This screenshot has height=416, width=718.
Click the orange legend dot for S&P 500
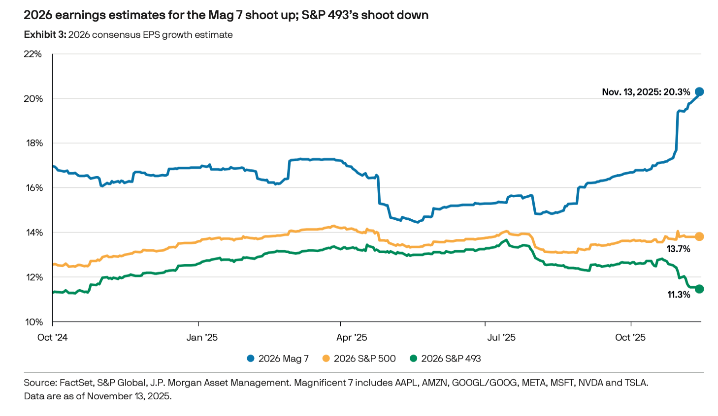(326, 358)
